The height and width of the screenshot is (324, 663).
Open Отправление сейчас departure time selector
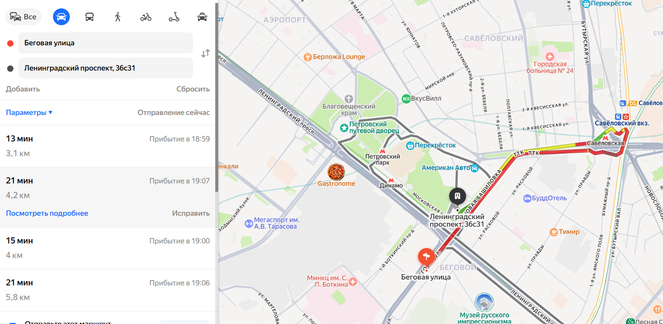[x=174, y=112]
